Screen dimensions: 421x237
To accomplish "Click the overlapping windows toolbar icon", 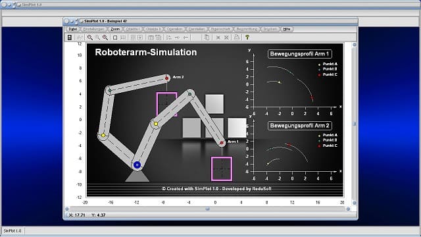I will pos(159,38).
